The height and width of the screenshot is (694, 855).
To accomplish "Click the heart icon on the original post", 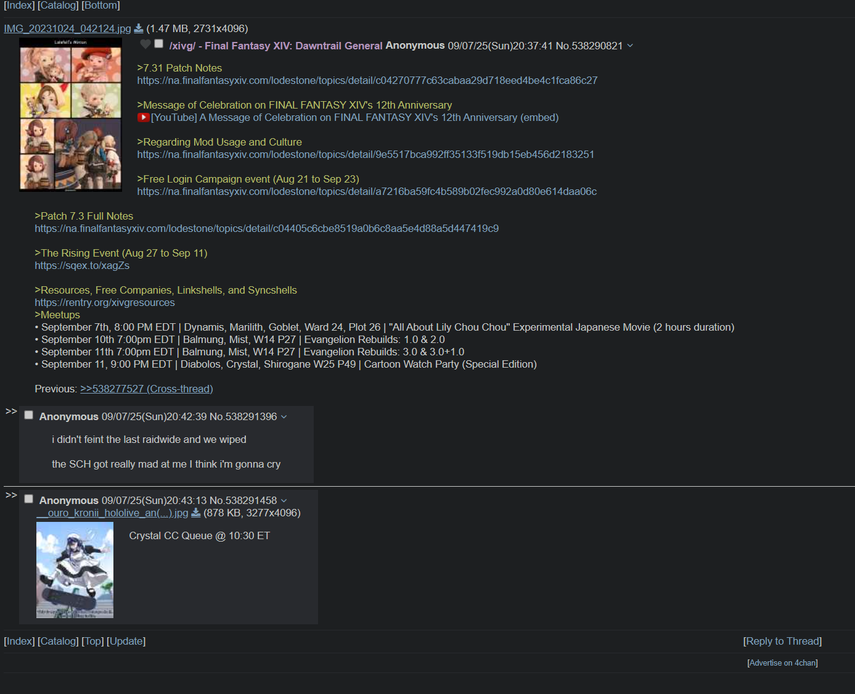I will (x=145, y=44).
